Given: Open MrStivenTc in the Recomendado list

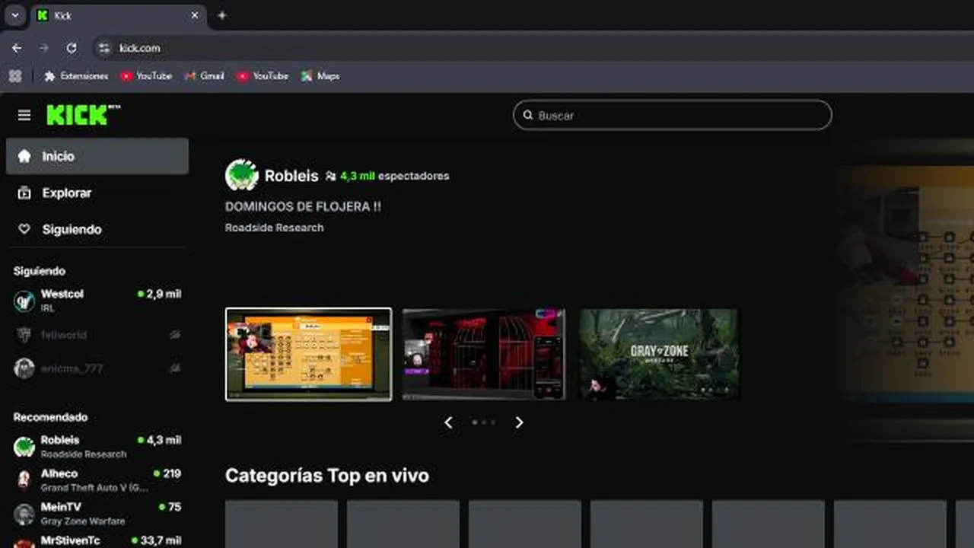Looking at the screenshot, I should pyautogui.click(x=97, y=540).
